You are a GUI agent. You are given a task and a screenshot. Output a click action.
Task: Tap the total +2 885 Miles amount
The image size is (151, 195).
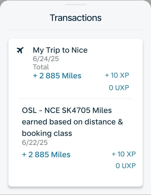(x=57, y=76)
